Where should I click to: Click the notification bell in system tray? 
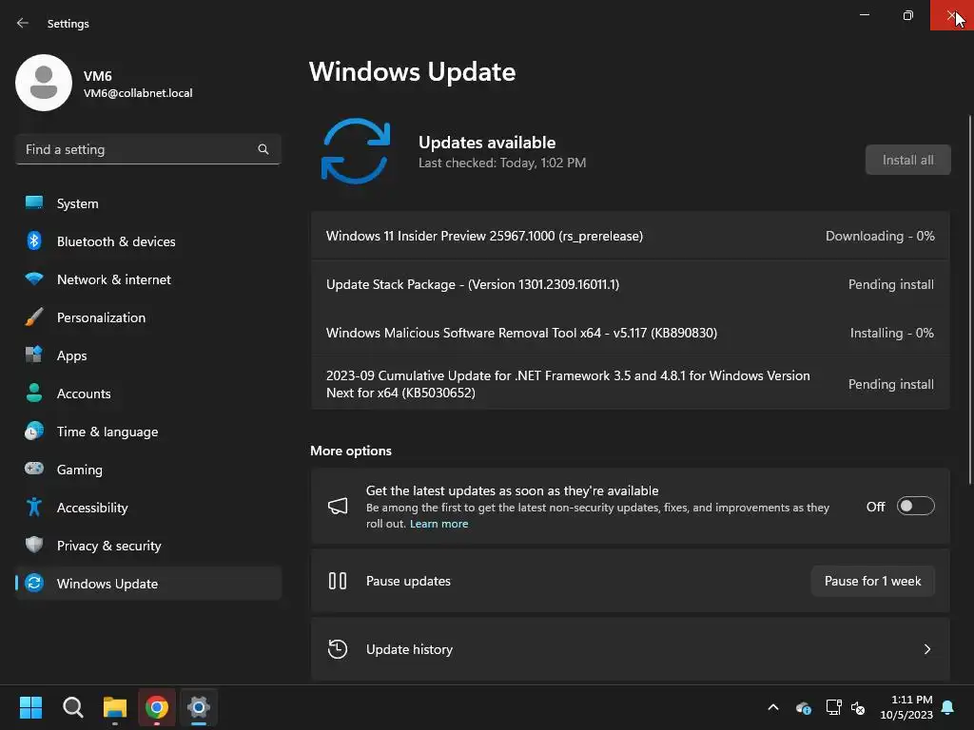coord(948,707)
